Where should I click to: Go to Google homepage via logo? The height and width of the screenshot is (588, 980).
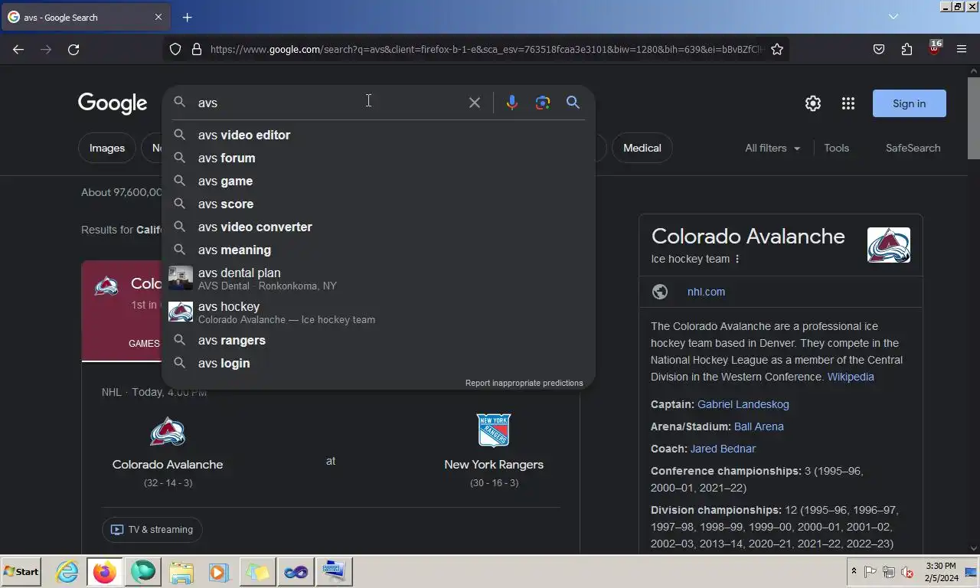pos(113,103)
